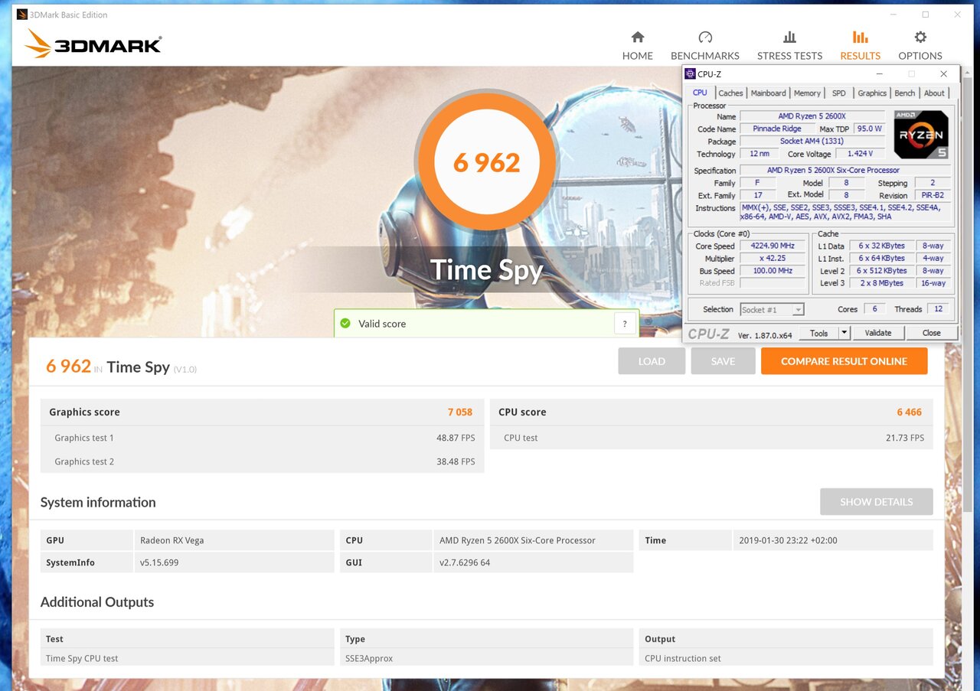Click the SystemInfo v5.15.699 value
The width and height of the screenshot is (980, 691).
[234, 562]
